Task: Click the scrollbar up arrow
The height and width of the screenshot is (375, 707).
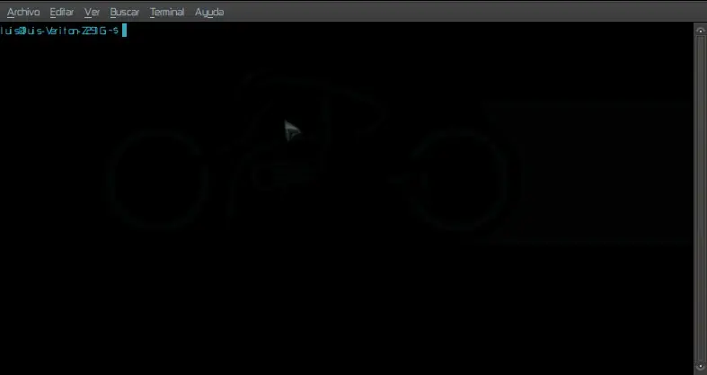Action: [700, 31]
